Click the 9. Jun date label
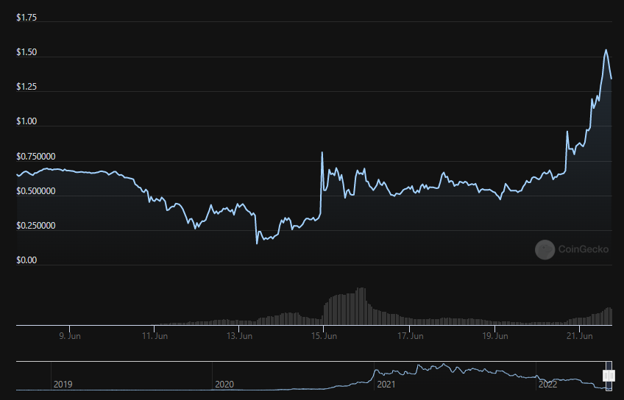The height and width of the screenshot is (400, 624). pyautogui.click(x=70, y=336)
